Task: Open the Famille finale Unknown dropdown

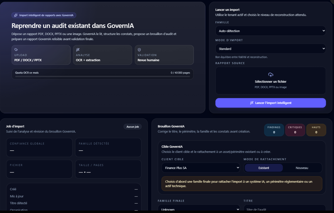Action: (x=199, y=209)
